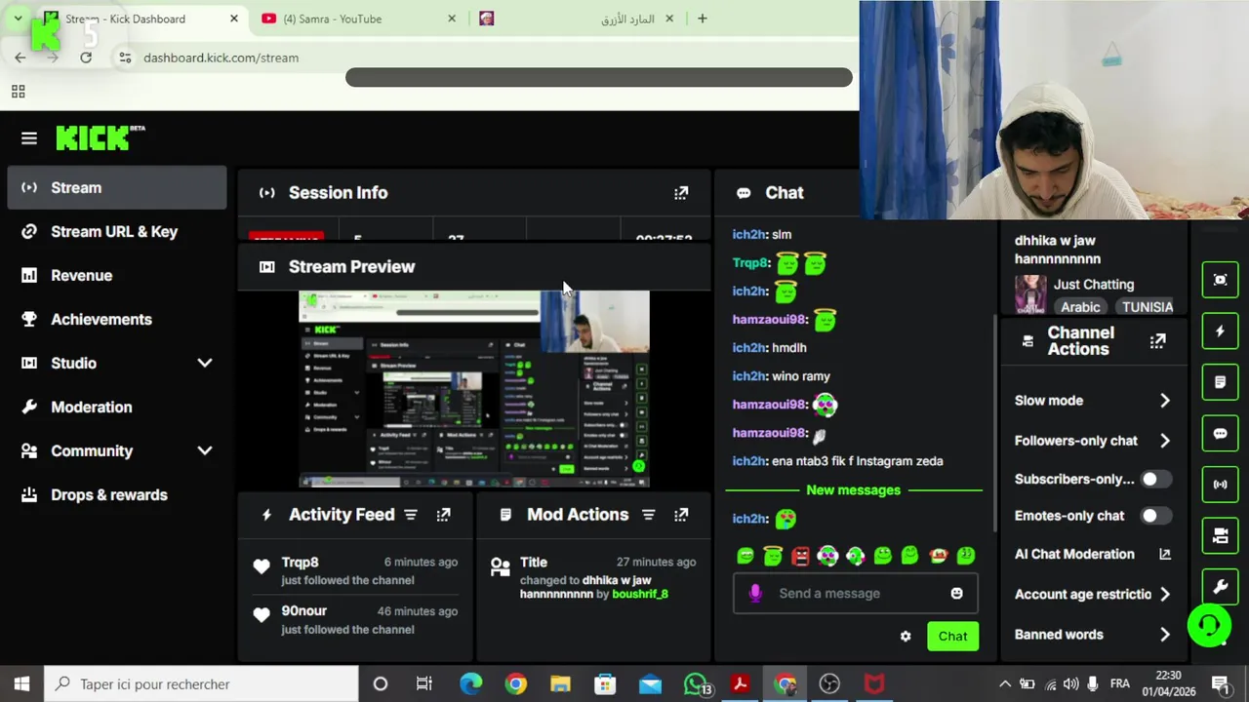The width and height of the screenshot is (1249, 702).
Task: Open the document mod-actions shortcut in right rail
Action: (x=1220, y=382)
